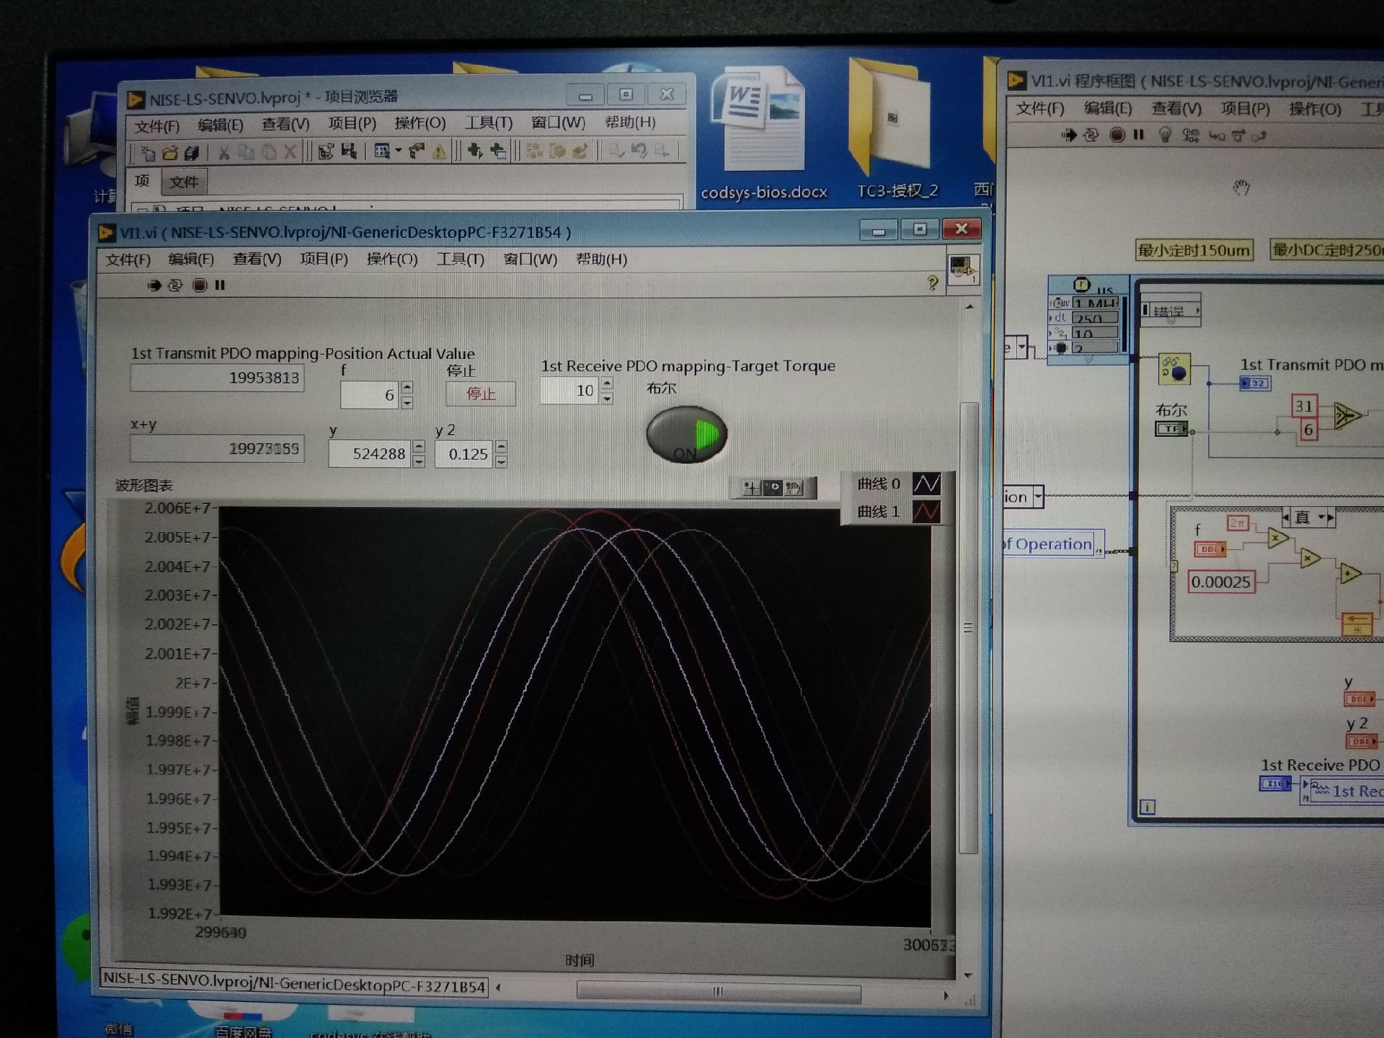Image resolution: width=1384 pixels, height=1038 pixels.
Task: Select the graph zoom tool
Action: 773,488
